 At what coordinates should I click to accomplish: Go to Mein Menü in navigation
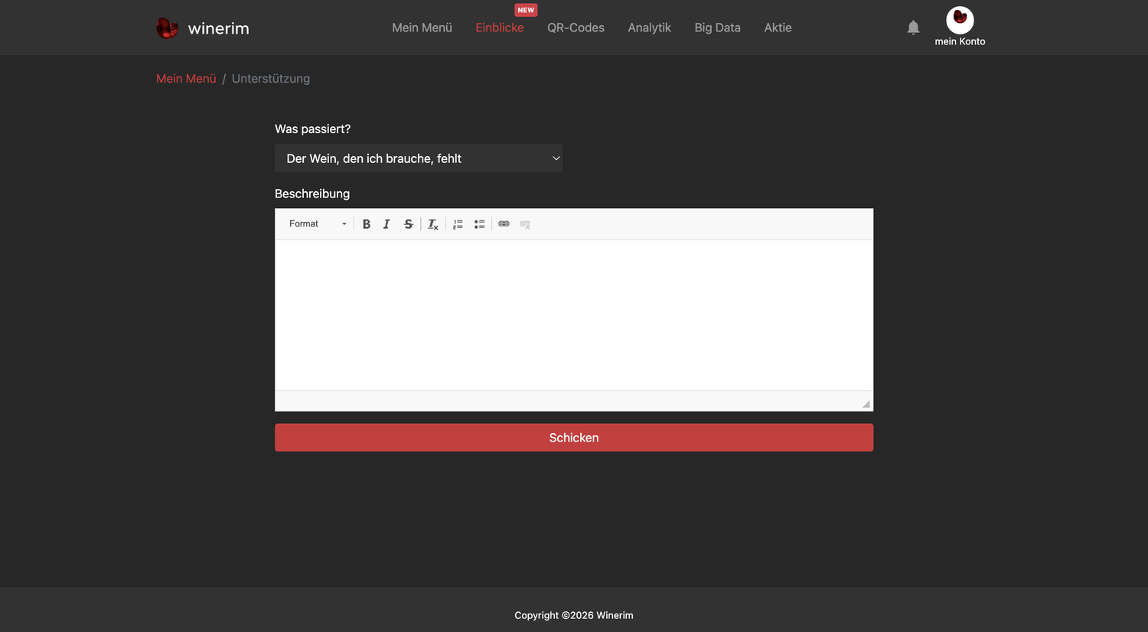(x=422, y=28)
